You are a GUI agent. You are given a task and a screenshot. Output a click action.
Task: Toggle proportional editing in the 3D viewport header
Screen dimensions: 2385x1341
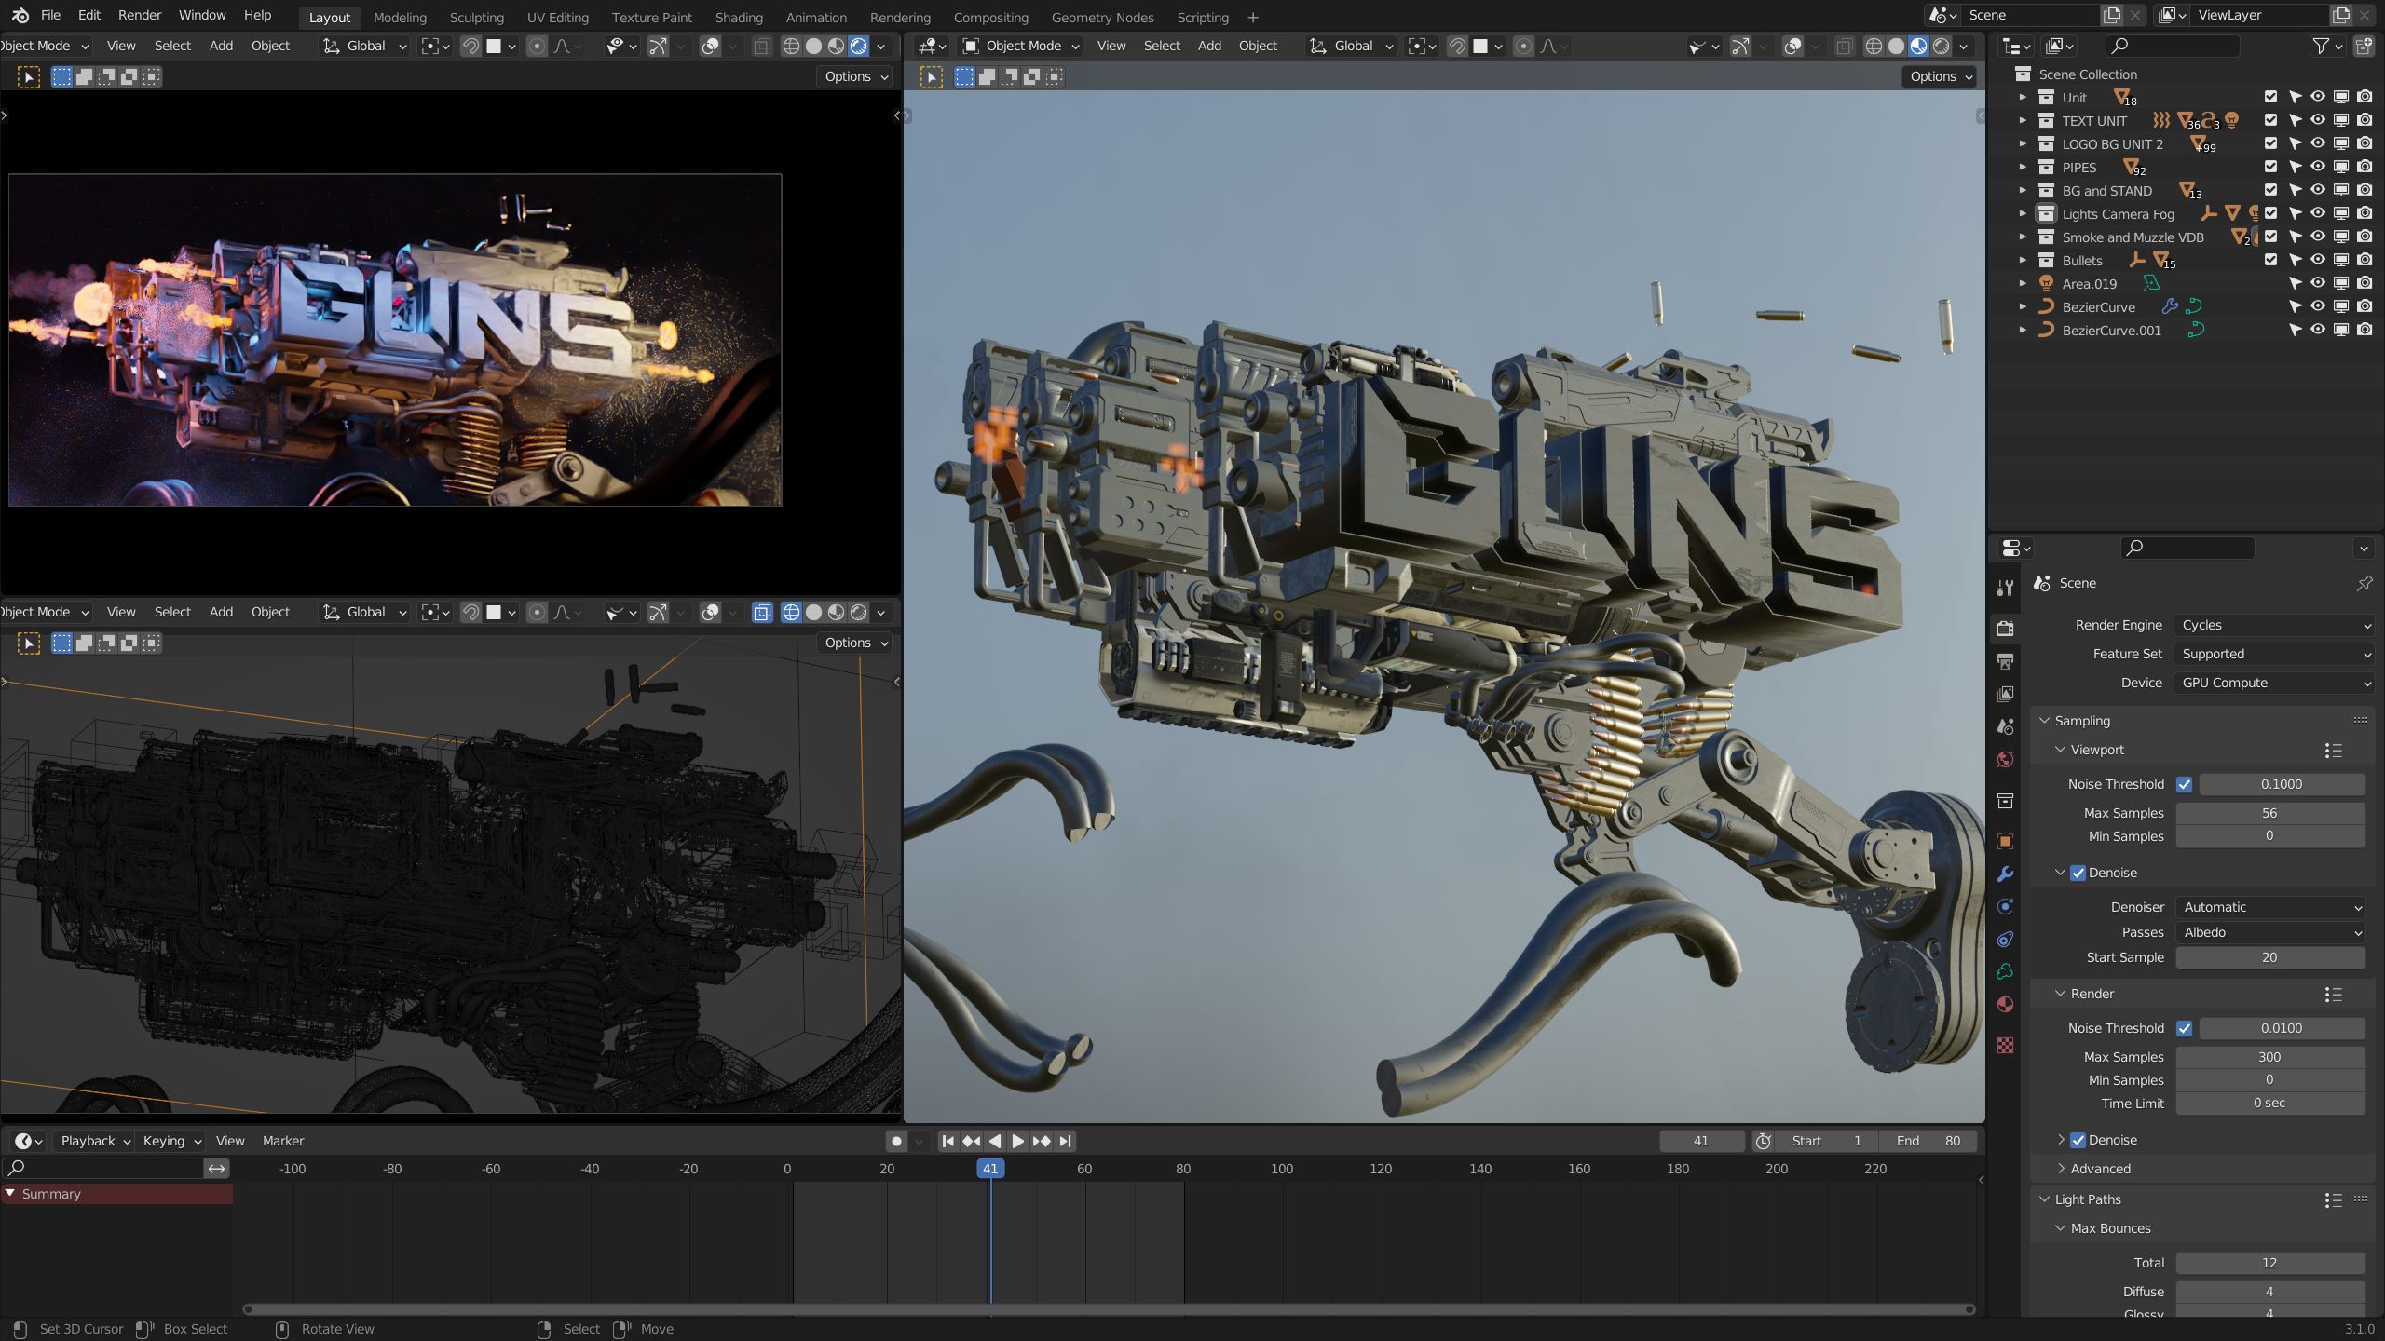coord(1524,46)
